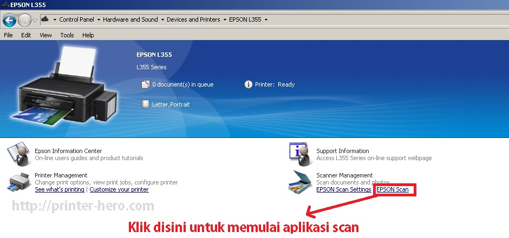
Task: Click 'L355 Series' model text
Action: click(x=151, y=67)
